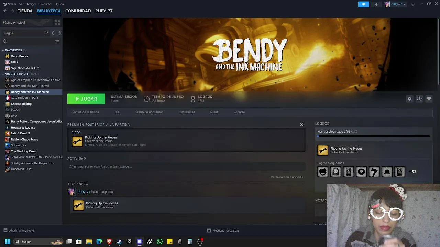Viewport: 440px width, 247px height.
Task: Open the Productos menu
Action: point(46,4)
